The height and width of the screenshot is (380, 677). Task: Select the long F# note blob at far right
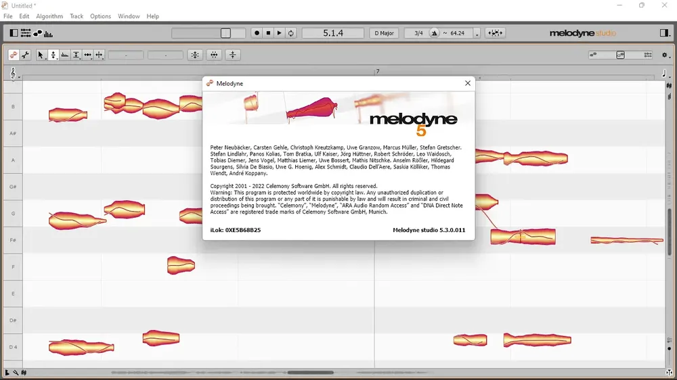tap(626, 240)
